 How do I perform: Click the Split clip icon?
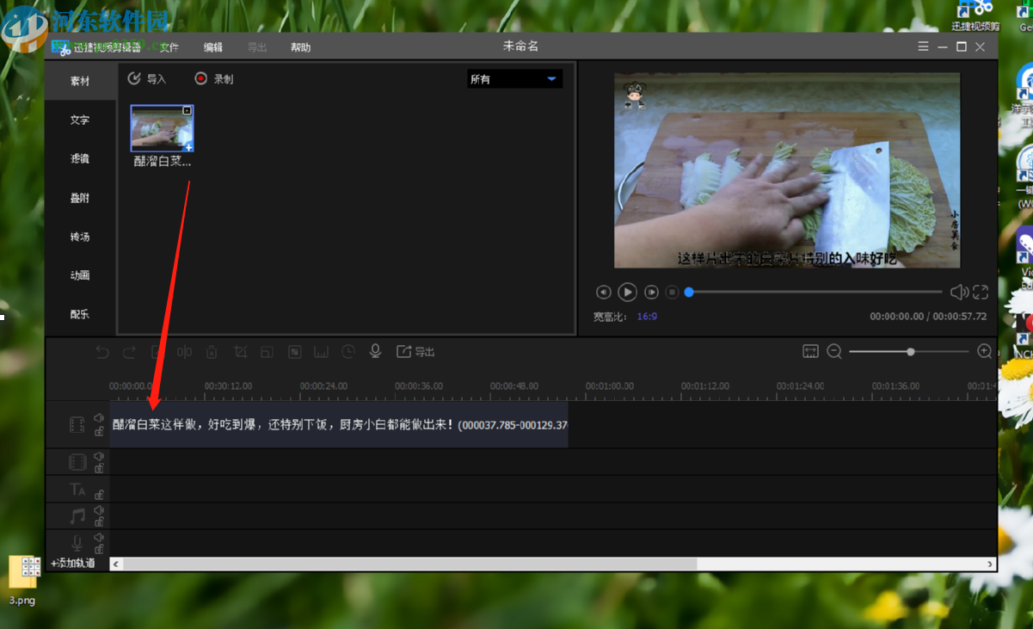[184, 352]
